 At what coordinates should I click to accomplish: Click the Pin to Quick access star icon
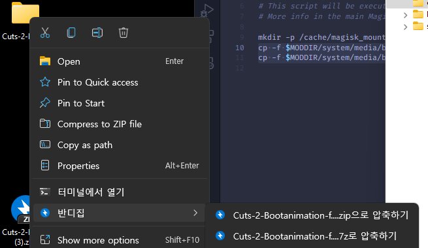pyautogui.click(x=45, y=82)
